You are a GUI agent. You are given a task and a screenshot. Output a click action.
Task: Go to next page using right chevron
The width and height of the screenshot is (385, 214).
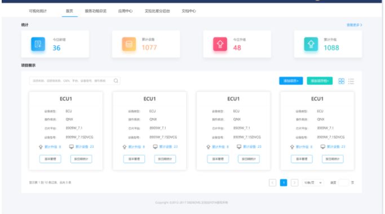point(294,182)
